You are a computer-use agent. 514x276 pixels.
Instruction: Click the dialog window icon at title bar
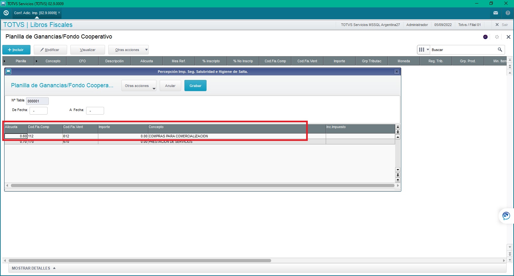pyautogui.click(x=9, y=72)
